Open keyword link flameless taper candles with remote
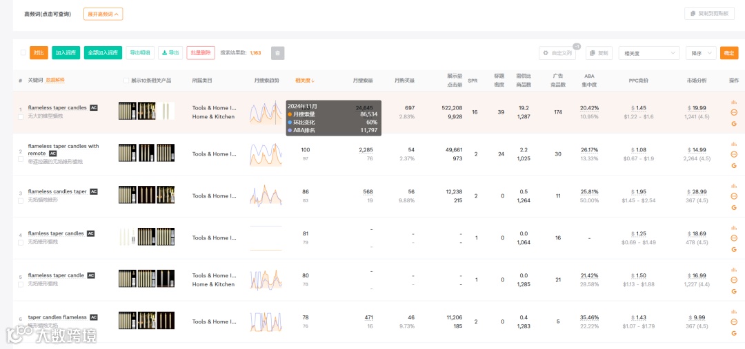This screenshot has width=745, height=349. (x=63, y=150)
